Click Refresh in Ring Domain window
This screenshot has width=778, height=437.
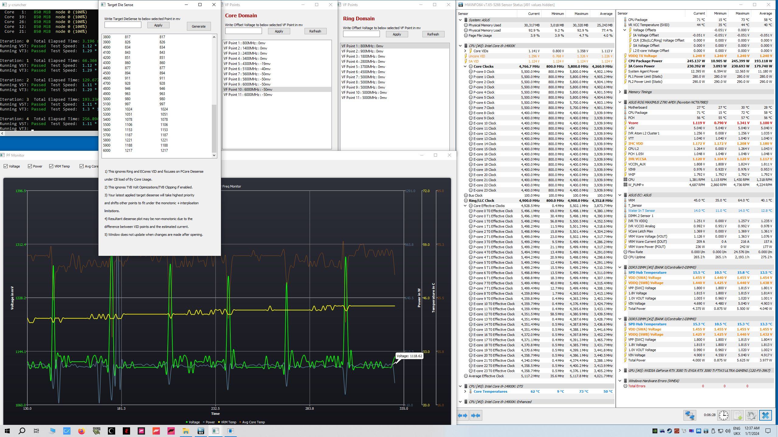(x=433, y=34)
